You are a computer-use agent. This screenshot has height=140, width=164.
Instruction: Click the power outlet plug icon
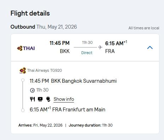coord(48,99)
